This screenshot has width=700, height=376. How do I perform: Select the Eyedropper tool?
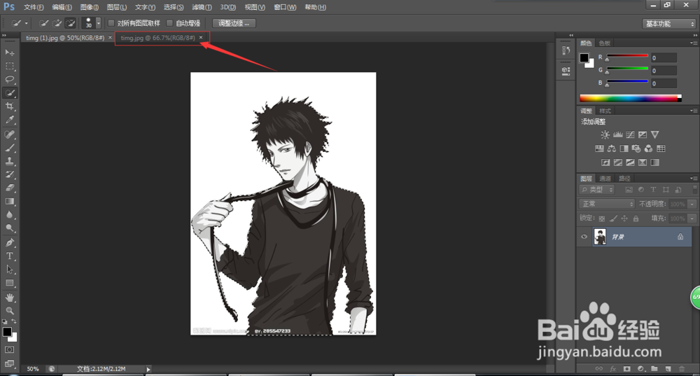pos(9,120)
